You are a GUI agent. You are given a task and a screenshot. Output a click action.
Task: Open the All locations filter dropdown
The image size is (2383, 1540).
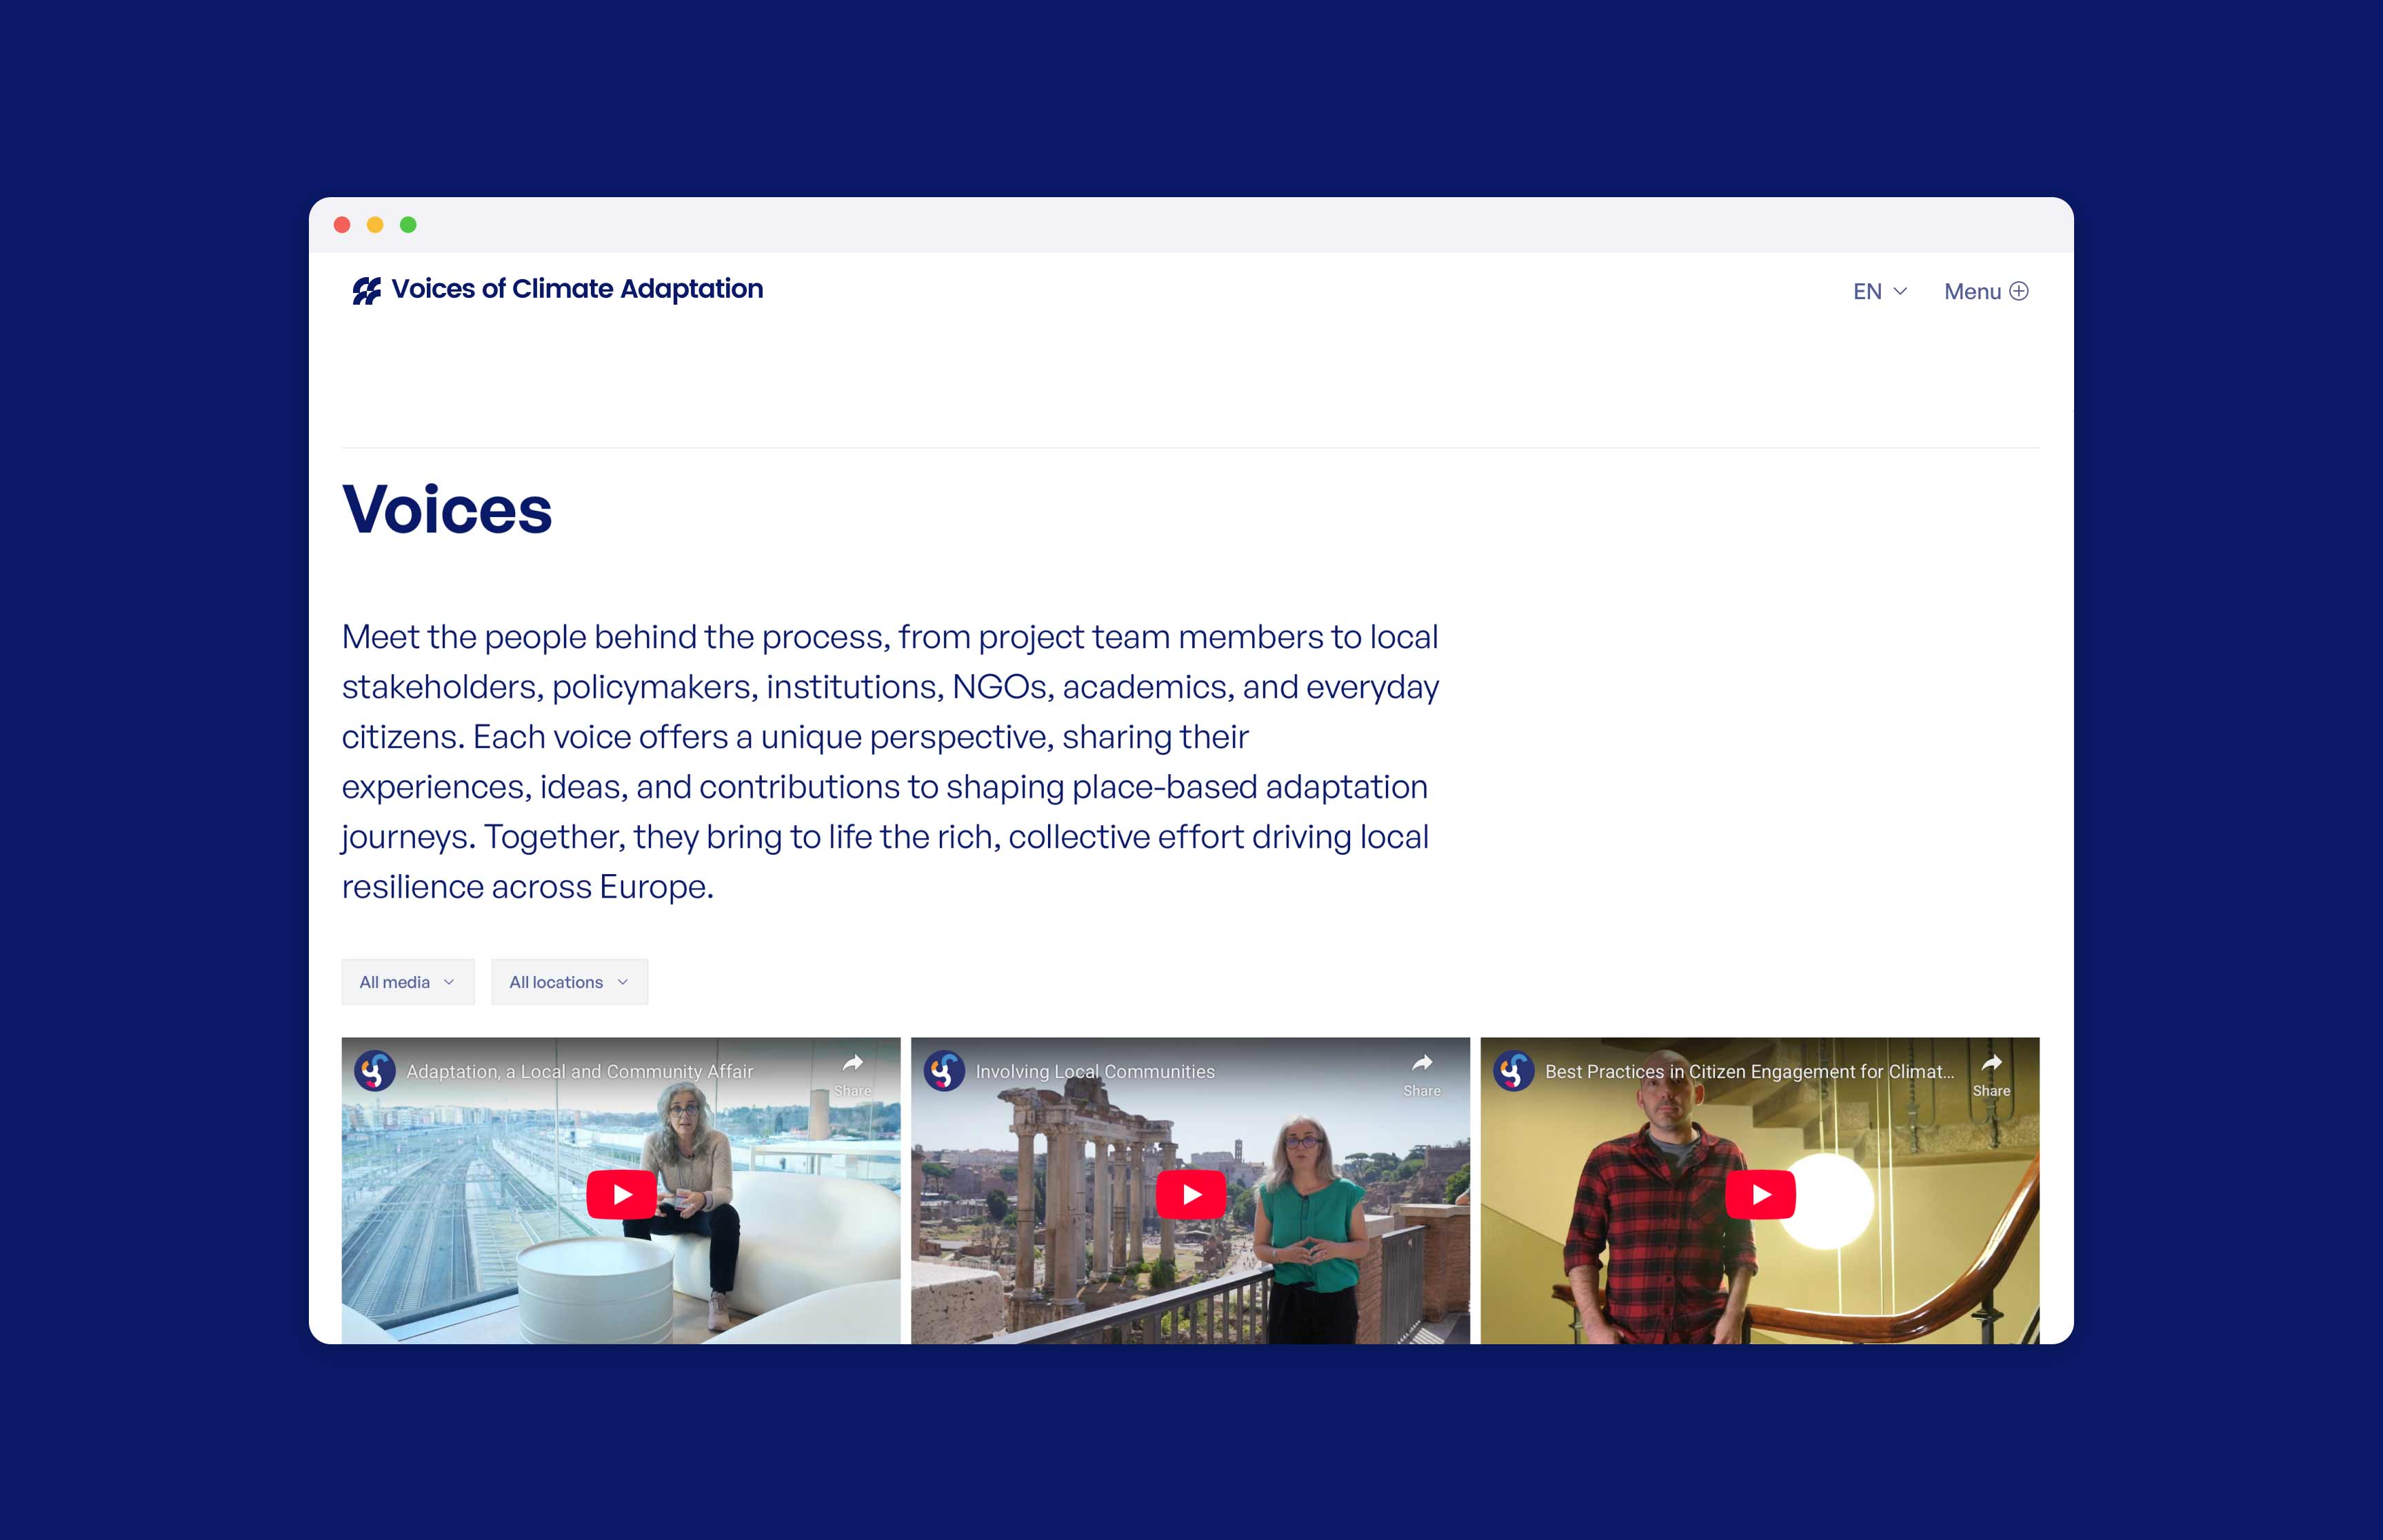tap(568, 982)
